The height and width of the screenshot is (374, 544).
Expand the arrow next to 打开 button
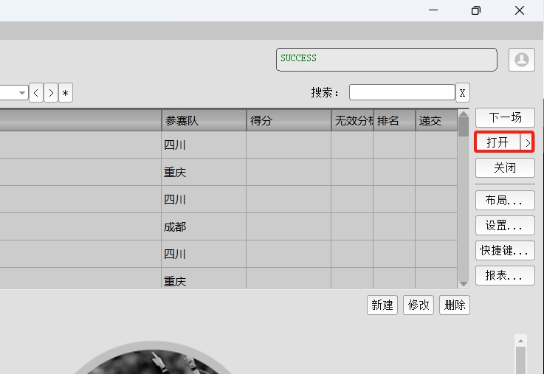tap(527, 142)
